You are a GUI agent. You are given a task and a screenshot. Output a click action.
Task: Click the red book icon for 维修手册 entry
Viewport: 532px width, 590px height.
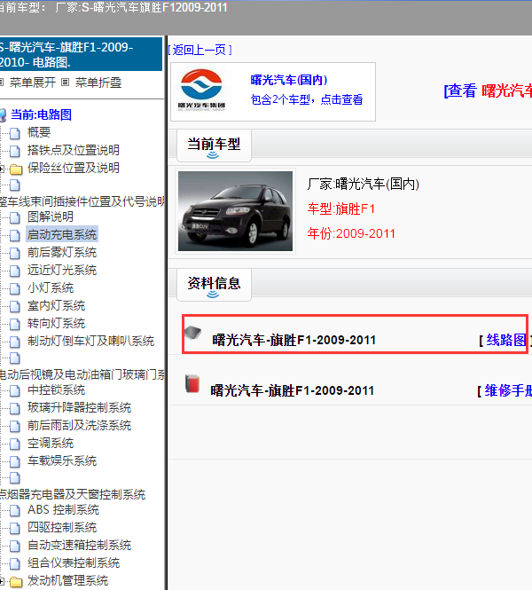[x=192, y=384]
